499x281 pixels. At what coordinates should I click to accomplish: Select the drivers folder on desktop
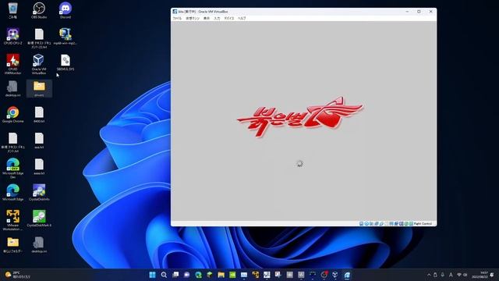tap(39, 89)
